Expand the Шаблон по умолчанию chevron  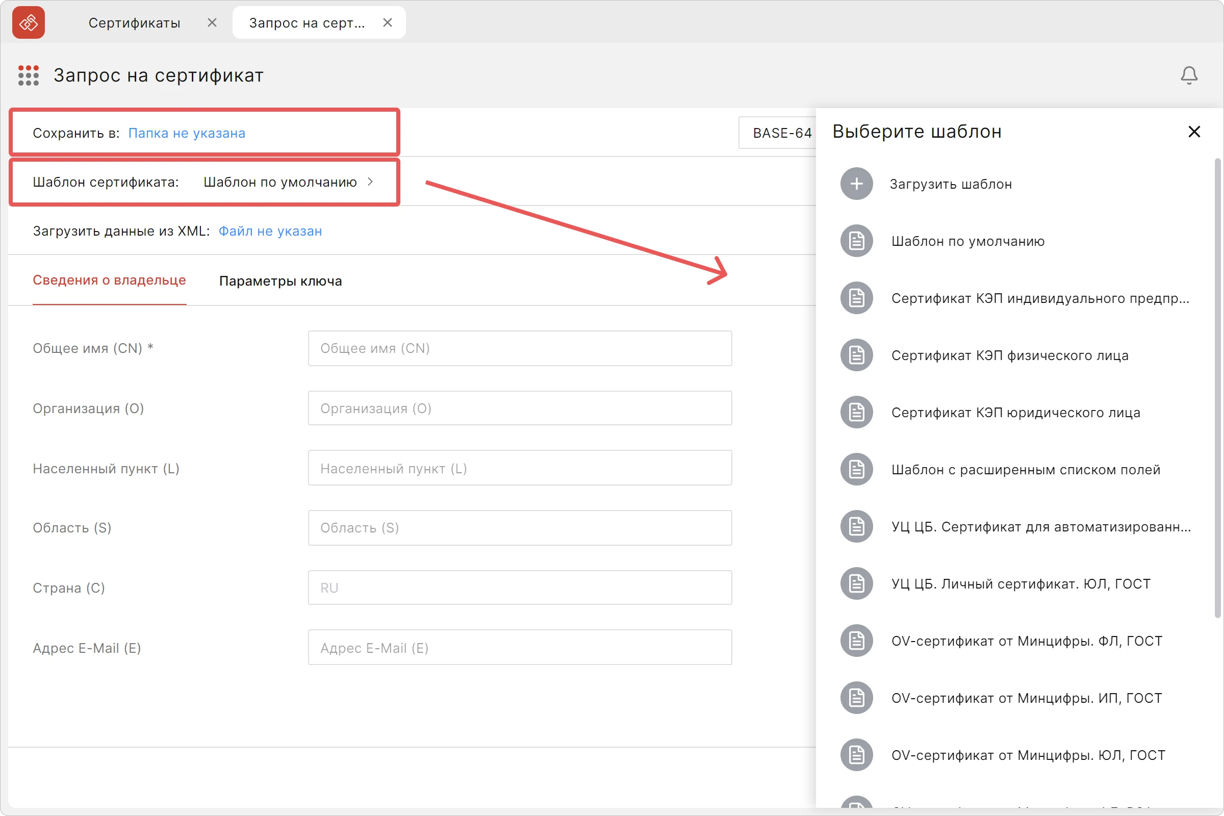(x=371, y=182)
